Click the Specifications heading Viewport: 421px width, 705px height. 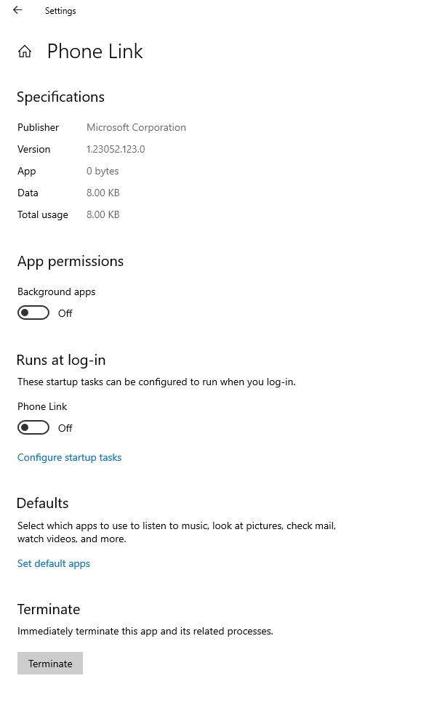61,97
